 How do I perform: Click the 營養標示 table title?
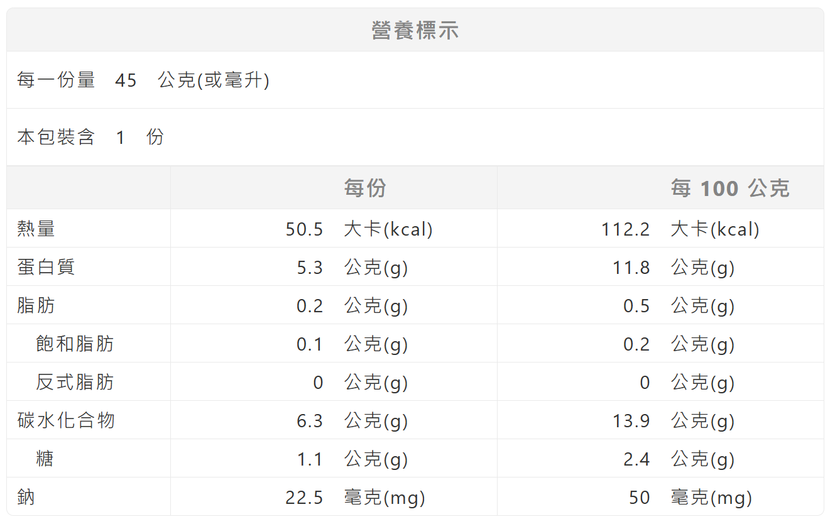[415, 30]
